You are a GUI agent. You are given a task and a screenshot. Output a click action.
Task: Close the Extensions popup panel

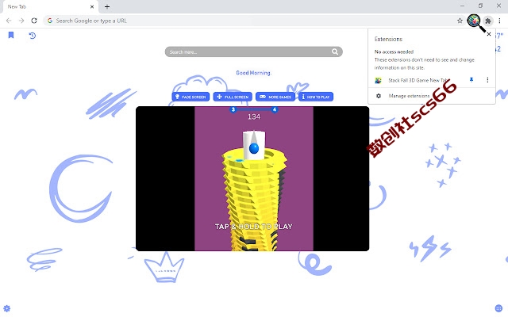click(x=489, y=34)
